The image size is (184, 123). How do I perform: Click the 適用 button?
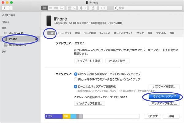click(x=171, y=116)
